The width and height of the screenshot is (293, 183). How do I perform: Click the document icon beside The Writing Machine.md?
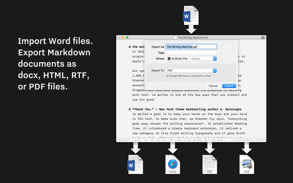coord(175,37)
